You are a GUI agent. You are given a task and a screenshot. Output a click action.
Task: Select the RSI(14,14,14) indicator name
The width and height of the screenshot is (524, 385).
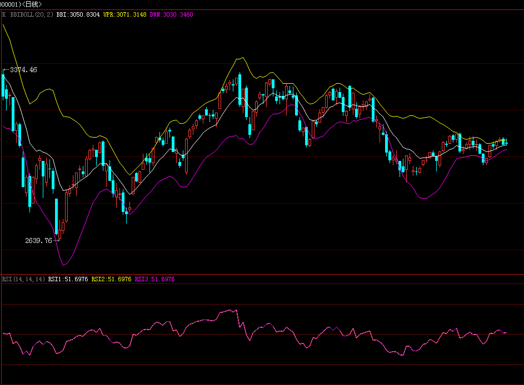23,279
